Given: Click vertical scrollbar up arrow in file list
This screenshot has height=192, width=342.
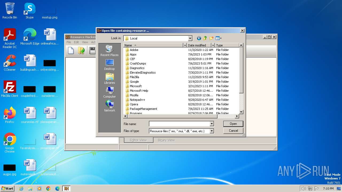Looking at the screenshot, I should pos(241,45).
